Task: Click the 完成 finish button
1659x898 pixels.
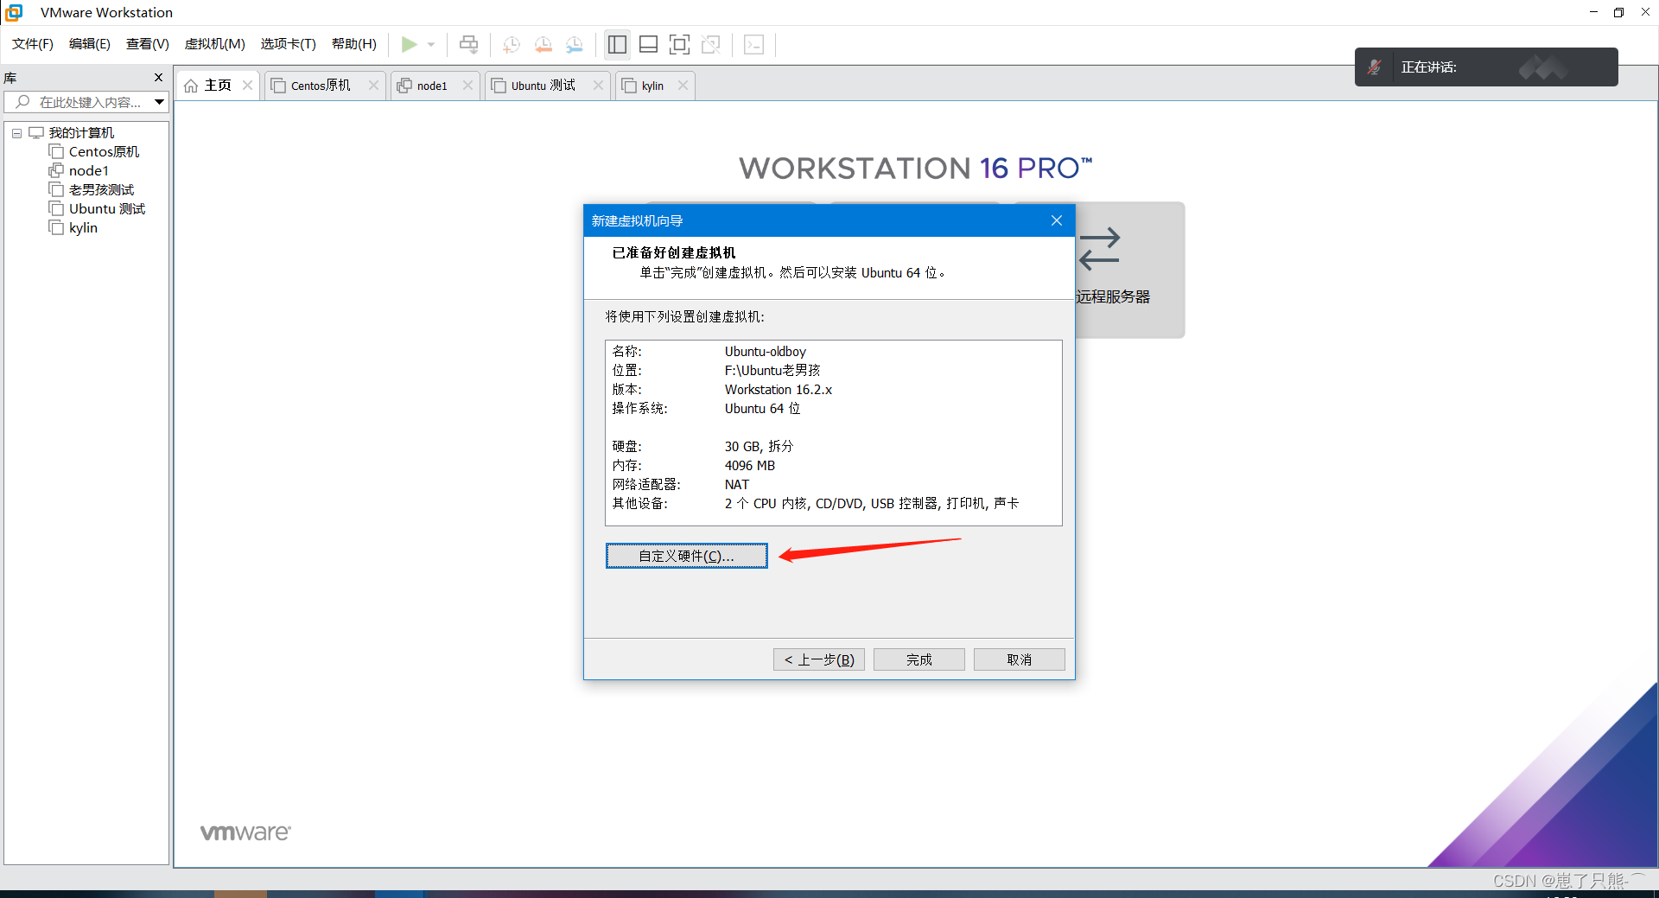Action: [x=919, y=659]
